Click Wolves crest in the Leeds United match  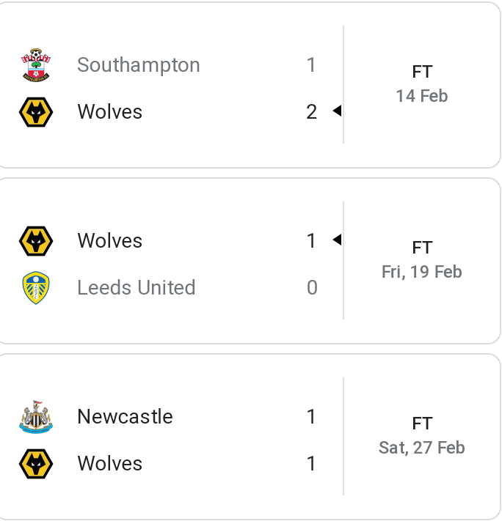[36, 241]
